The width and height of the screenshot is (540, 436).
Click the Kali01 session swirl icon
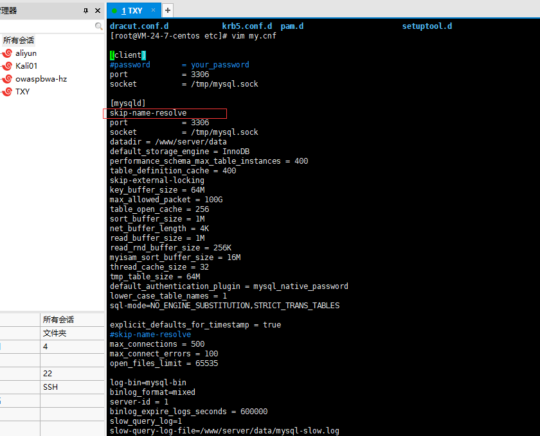[8, 66]
